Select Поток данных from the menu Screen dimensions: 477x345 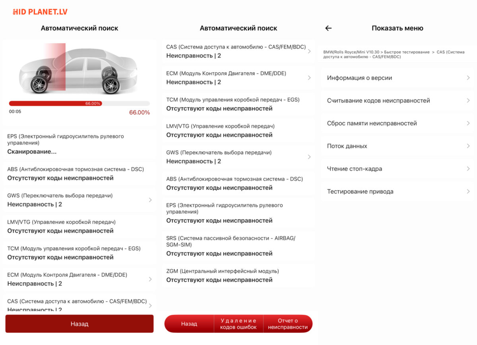tap(397, 146)
